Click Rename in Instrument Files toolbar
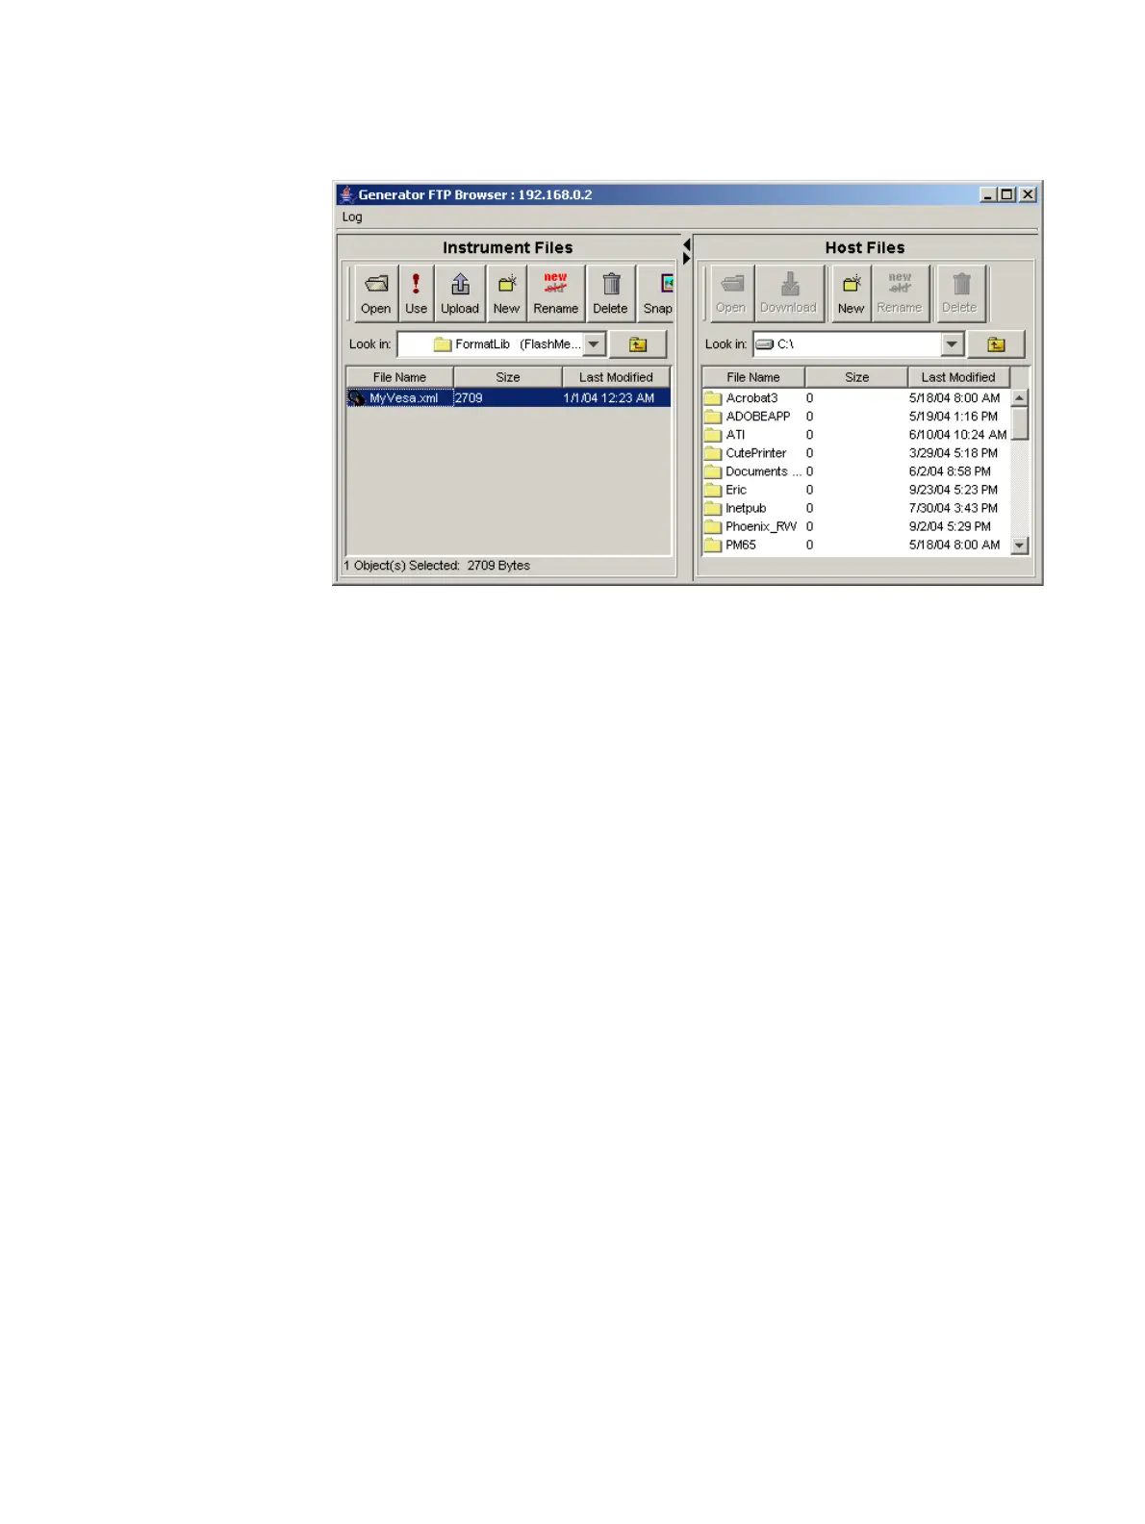Screen dimensions: 1145x1524 (x=556, y=293)
